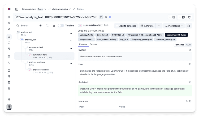Copy the Assistant message
199x116 pixels.
pos(190,82)
